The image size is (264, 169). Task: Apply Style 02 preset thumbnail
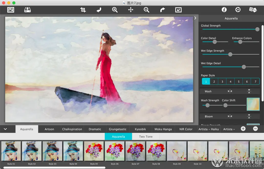tap(32, 151)
